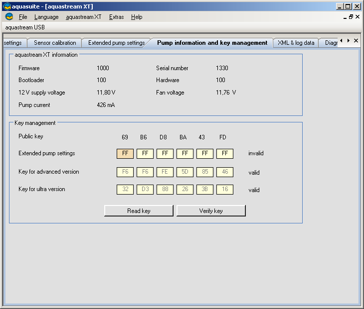This screenshot has width=364, height=309.
Task: Click the Bootloader label
Action: 31,80
